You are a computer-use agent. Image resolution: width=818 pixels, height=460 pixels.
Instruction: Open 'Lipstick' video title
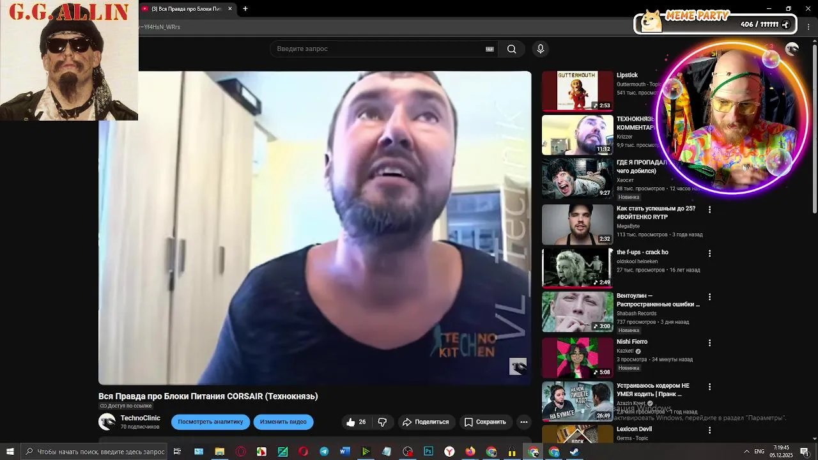[x=627, y=75]
